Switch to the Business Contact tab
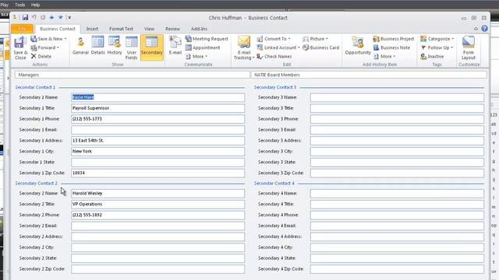Viewport: 499px width, 280px height. [x=58, y=29]
